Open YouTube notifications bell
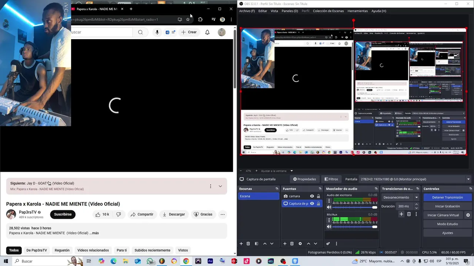Viewport: 474px width, 266px height. click(x=207, y=32)
